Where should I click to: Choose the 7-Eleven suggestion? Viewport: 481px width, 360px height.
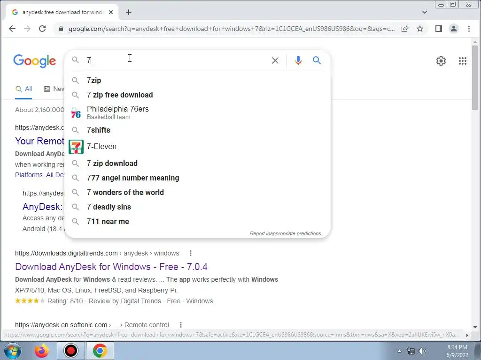point(198,147)
